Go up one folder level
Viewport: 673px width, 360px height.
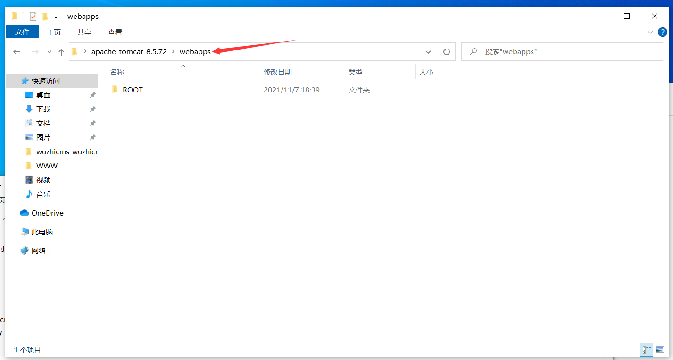pyautogui.click(x=61, y=52)
